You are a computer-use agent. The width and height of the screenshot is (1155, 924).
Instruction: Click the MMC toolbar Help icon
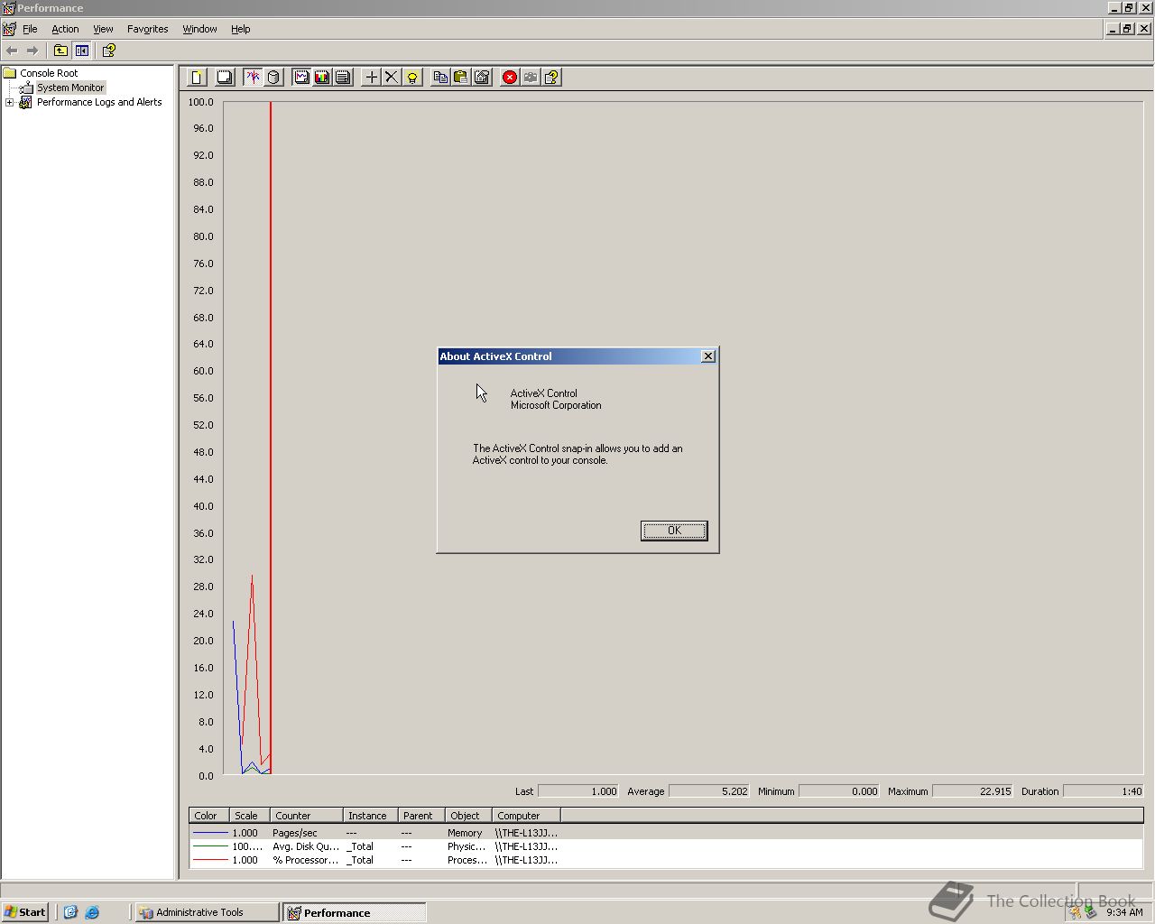pos(109,51)
